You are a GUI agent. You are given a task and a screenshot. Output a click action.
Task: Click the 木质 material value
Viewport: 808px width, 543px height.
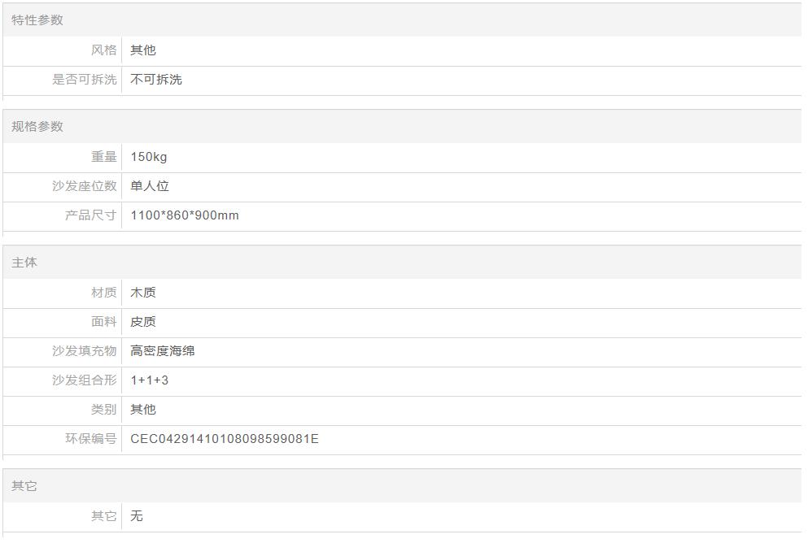tap(143, 293)
